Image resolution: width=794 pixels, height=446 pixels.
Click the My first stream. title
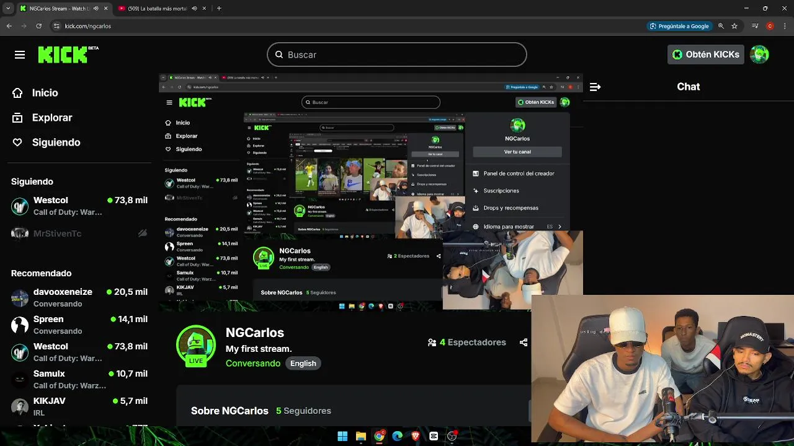[259, 349]
